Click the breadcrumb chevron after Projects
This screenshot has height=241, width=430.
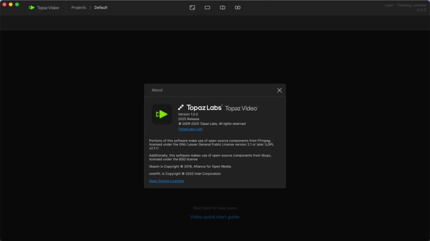(x=90, y=8)
